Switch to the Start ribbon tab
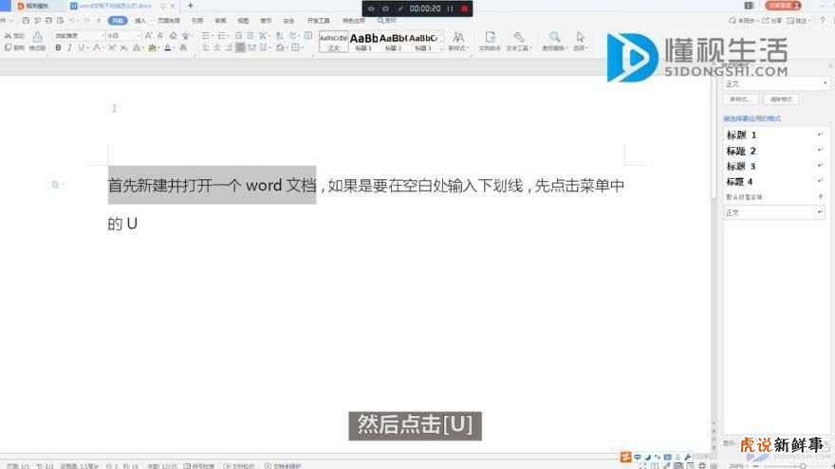 tap(117, 21)
